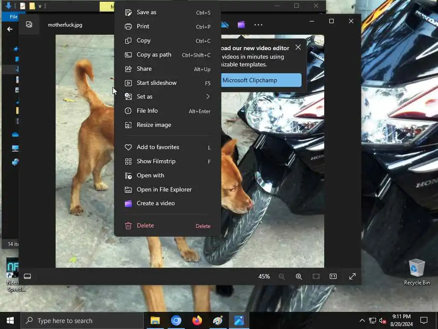Screen dimensions: 438x329
Task: Expand Quick Access Toolbar dropdown arrow in Explorer
Action: tap(40, 6)
